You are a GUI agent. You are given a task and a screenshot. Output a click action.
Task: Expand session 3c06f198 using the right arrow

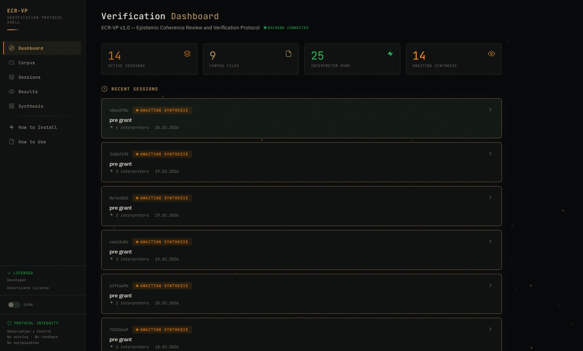coord(490,154)
